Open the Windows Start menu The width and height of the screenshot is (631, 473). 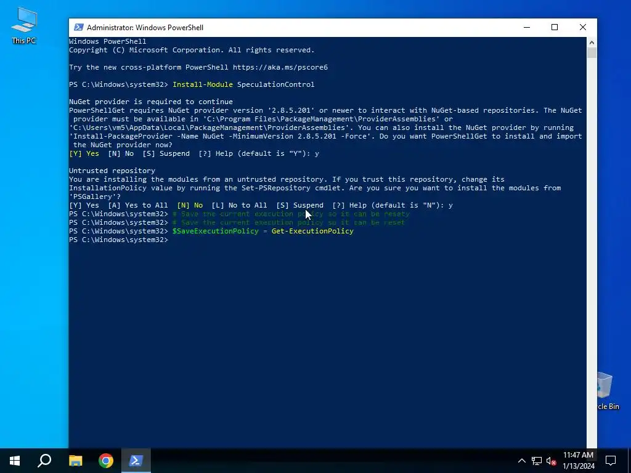coord(15,461)
